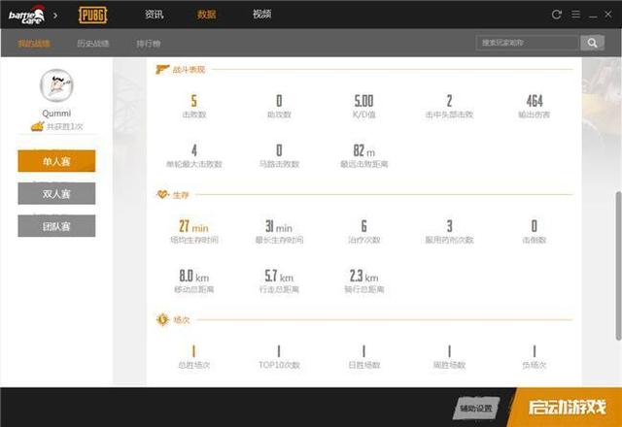Select the 数据 data tab

(207, 15)
